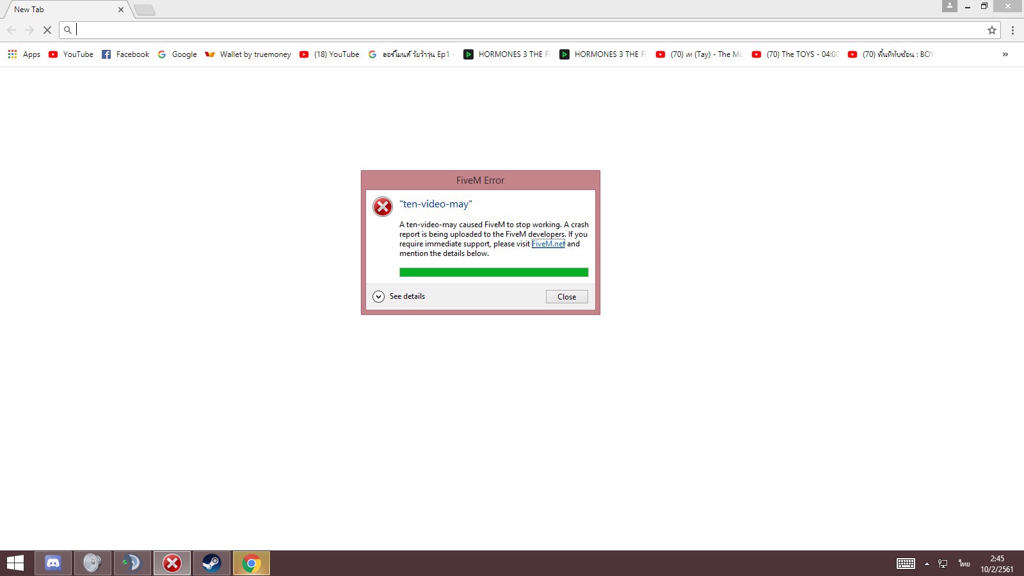Show hidden tray icons with the up arrow

927,563
